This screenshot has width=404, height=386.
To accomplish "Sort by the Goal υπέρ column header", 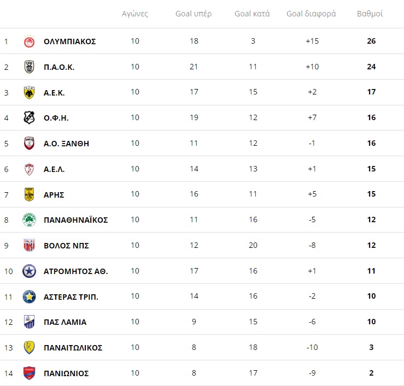I will pos(194,14).
